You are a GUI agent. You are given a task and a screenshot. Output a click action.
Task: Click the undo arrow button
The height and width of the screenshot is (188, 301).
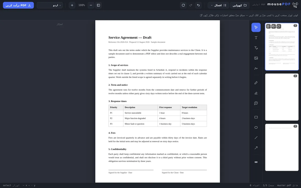tap(198, 5)
